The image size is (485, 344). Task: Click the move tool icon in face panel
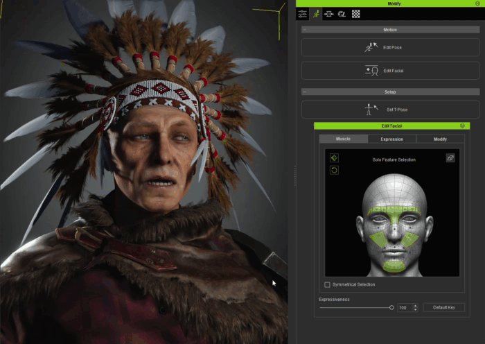(x=334, y=158)
